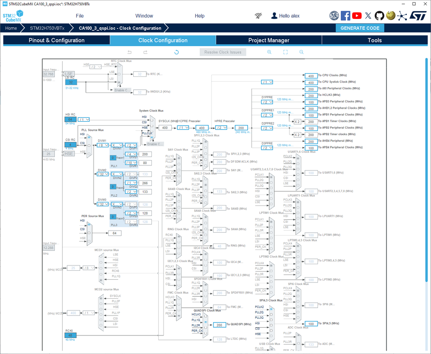The height and width of the screenshot is (354, 431).
Task: Open the D2PPRE1 /2 dropdown
Action: tap(267, 115)
